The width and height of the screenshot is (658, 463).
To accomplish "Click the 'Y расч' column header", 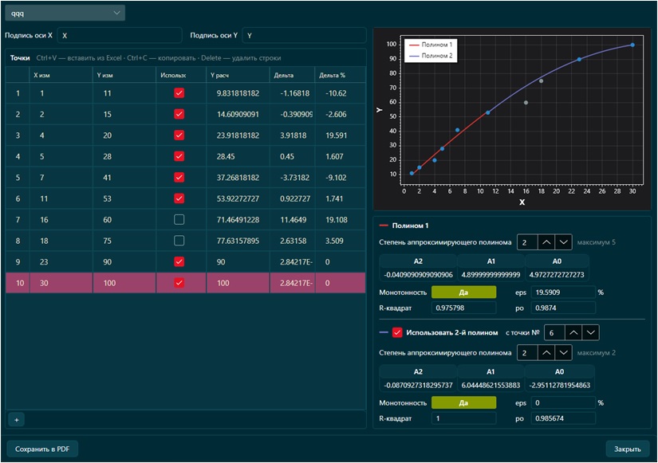I will click(238, 75).
